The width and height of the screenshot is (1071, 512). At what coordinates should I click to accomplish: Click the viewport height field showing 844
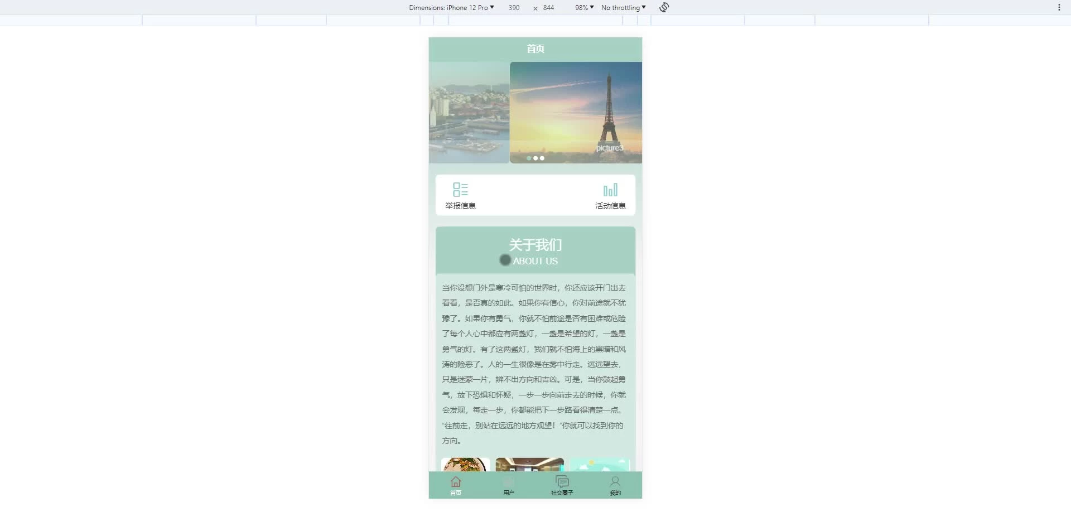click(x=549, y=8)
